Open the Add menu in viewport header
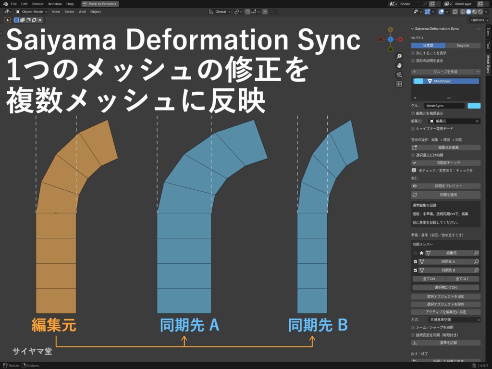 [x=82, y=12]
